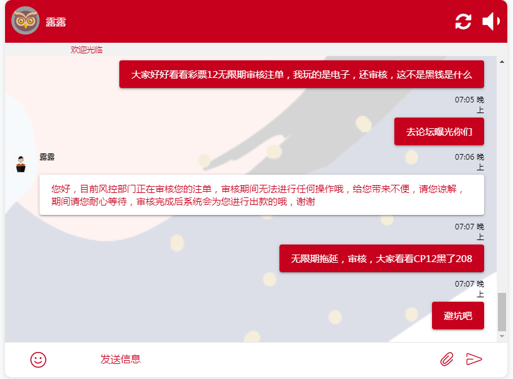Mute the chat sound speaker
Screen dimensions: 513x379
pyautogui.click(x=490, y=21)
